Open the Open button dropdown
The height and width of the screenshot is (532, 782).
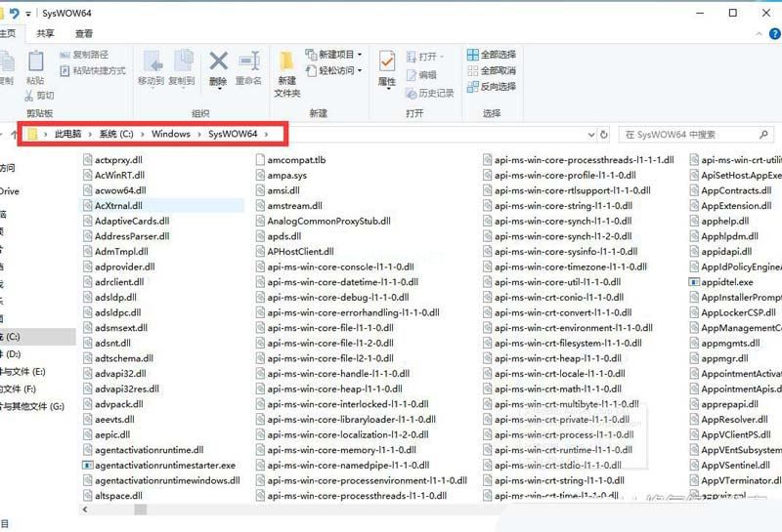point(425,57)
